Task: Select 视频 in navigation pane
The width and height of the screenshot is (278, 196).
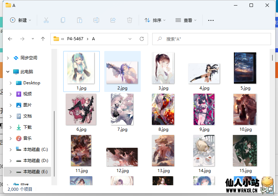Action: click(x=27, y=94)
